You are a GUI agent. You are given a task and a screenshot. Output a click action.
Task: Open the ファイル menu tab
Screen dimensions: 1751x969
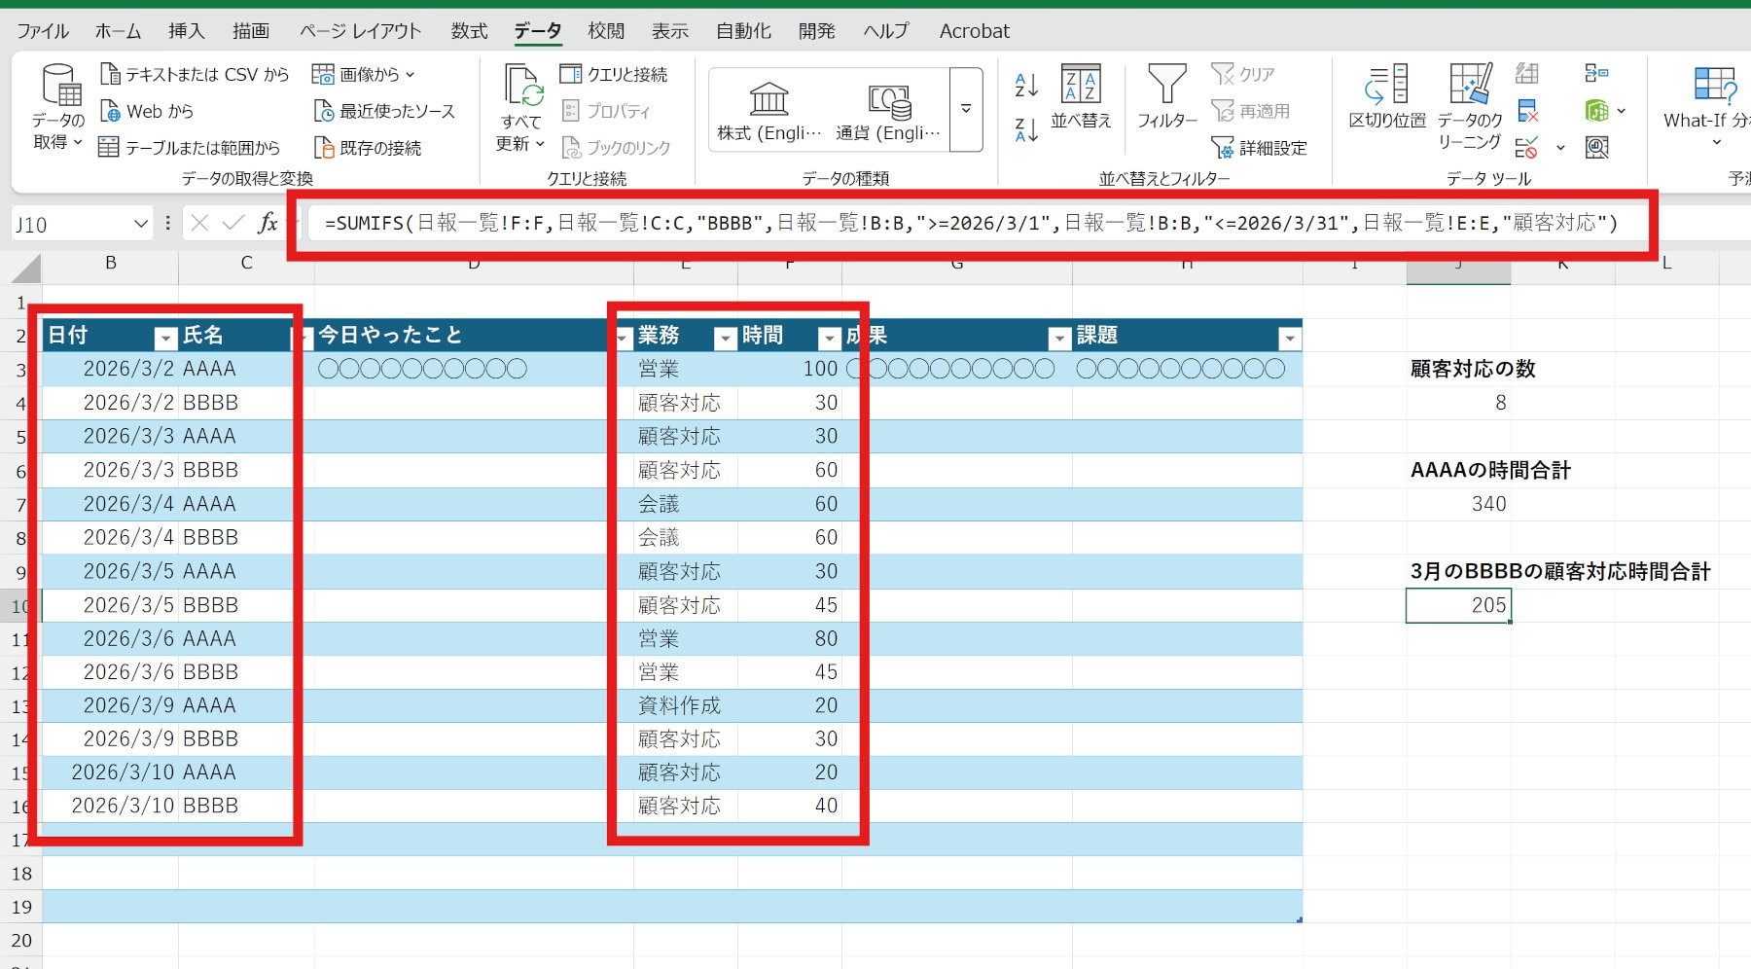[43, 31]
